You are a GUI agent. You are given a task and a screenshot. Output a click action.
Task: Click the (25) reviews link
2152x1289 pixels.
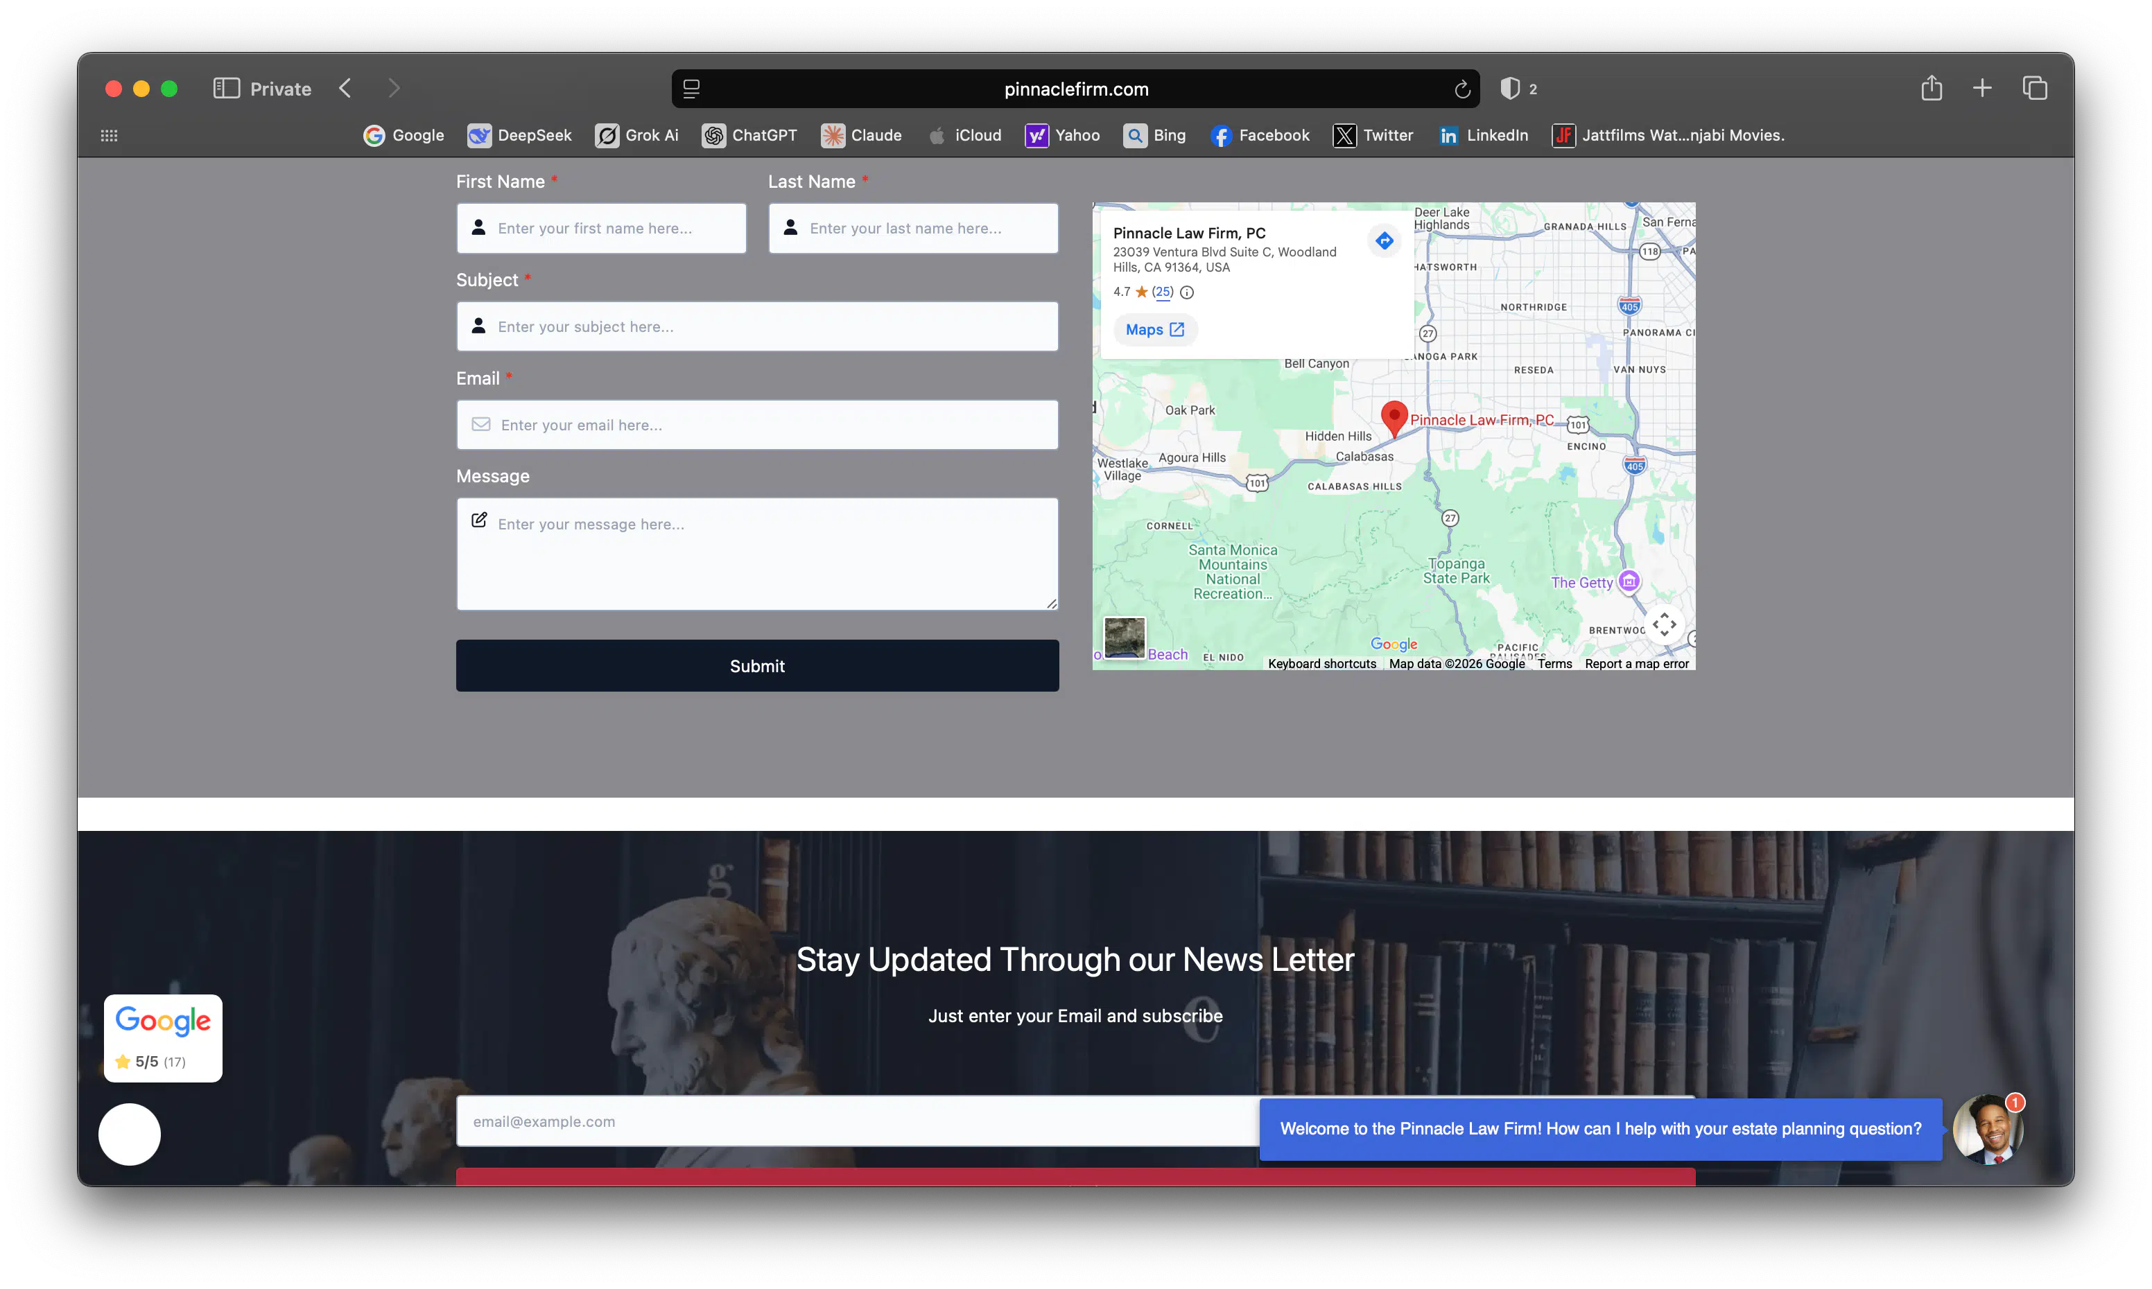tap(1164, 292)
